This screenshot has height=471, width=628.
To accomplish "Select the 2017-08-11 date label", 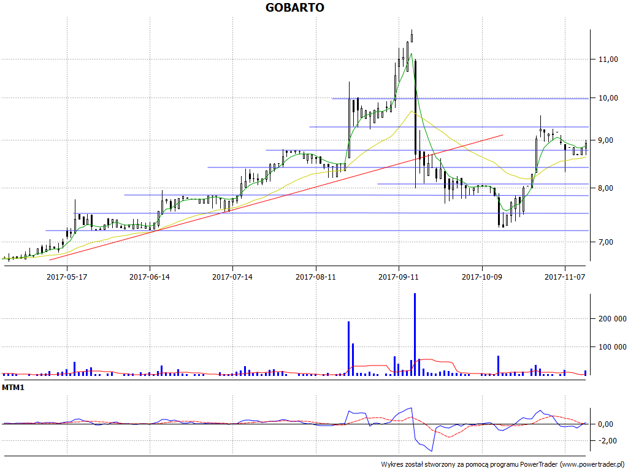I will click(316, 277).
